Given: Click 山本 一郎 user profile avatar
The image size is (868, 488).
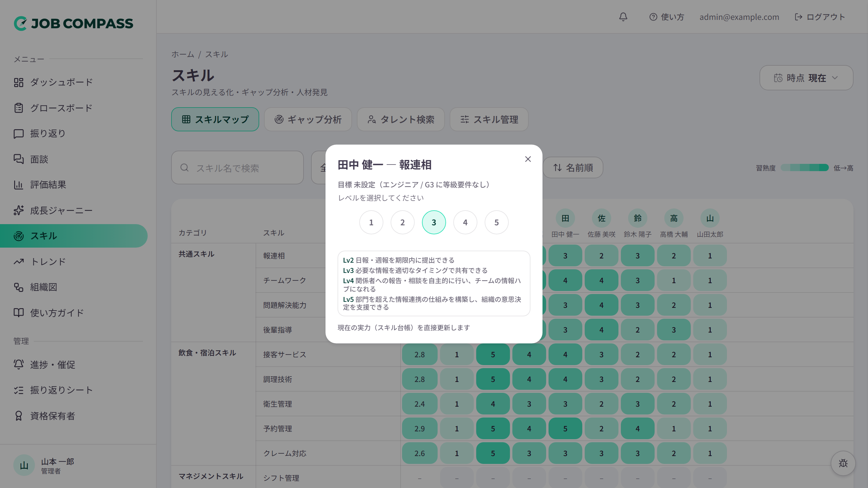Looking at the screenshot, I should pos(24,465).
